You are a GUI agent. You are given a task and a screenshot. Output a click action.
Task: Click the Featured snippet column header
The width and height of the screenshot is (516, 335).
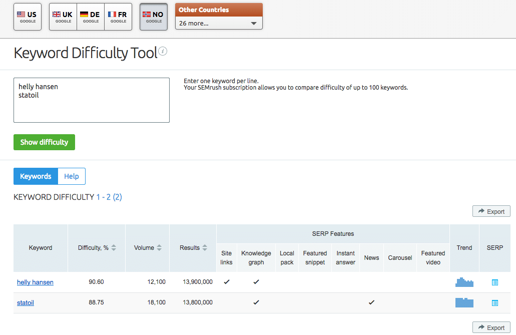coord(315,257)
